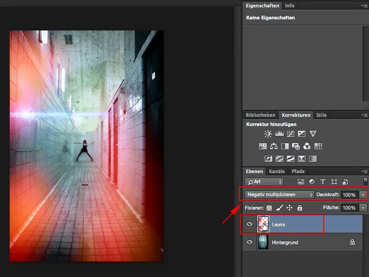
Task: Lock image pixels with brush icon
Action: pyautogui.click(x=280, y=207)
